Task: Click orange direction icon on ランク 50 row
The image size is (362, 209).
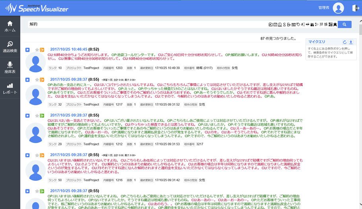Action: point(42,155)
